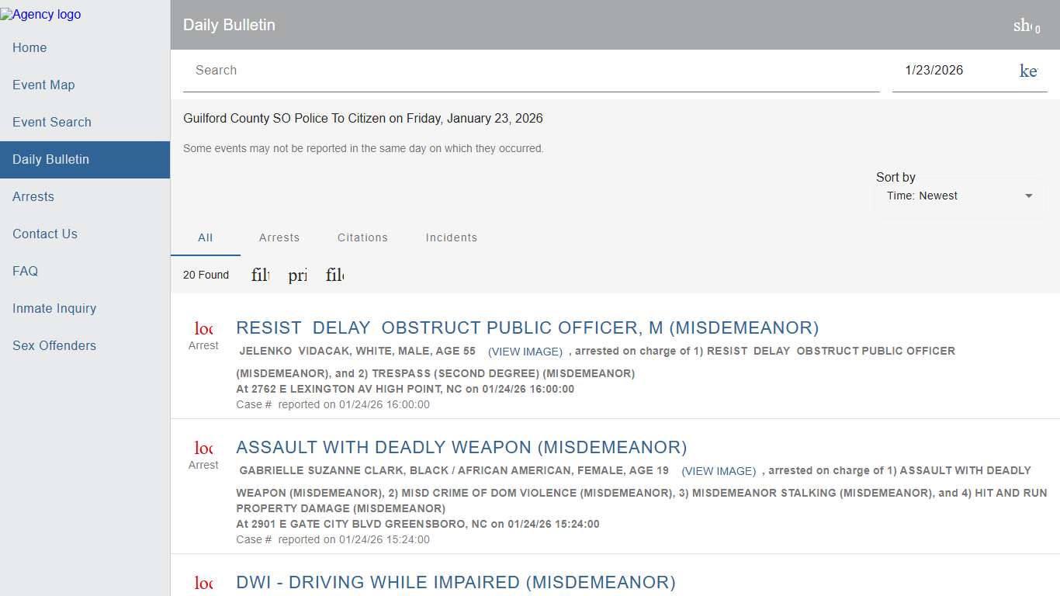Open View Image link for Jelenko Vidacak
The width and height of the screenshot is (1060, 596).
point(525,352)
